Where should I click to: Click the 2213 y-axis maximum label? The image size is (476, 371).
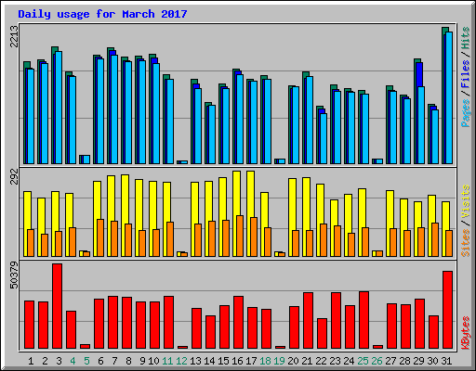(x=14, y=36)
